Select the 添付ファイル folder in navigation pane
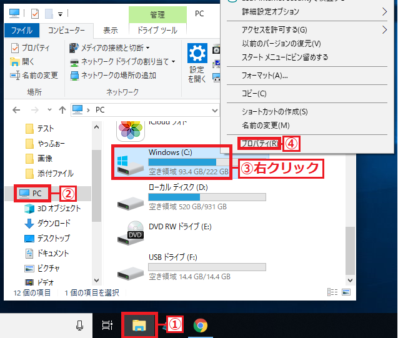Image resolution: width=398 pixels, height=338 pixels. click(49, 174)
